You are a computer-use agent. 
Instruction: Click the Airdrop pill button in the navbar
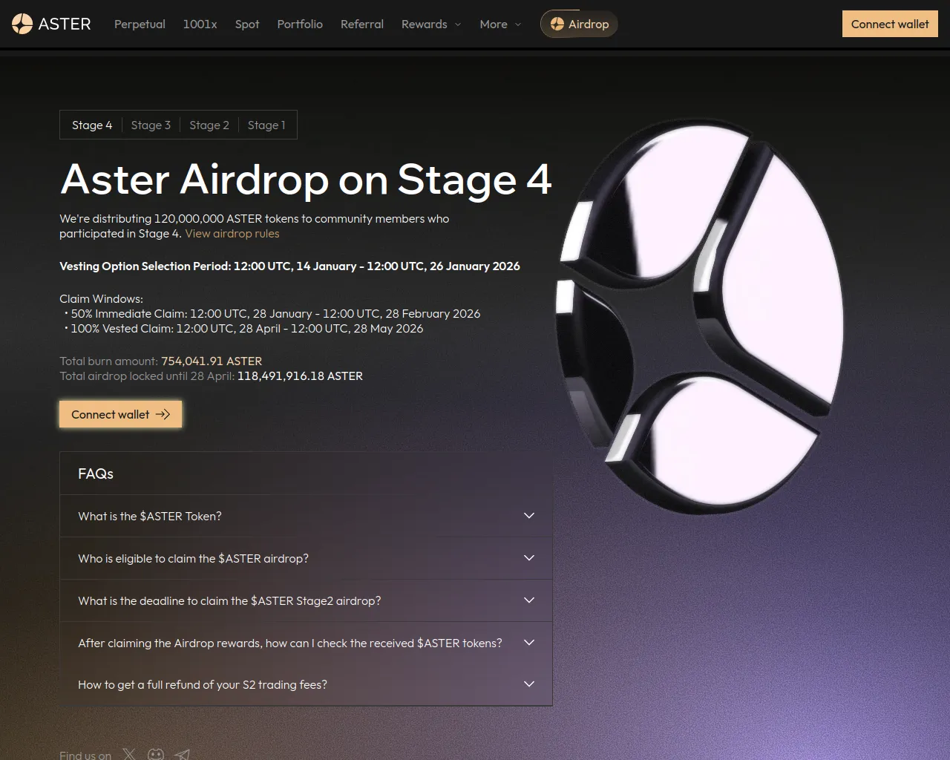579,24
